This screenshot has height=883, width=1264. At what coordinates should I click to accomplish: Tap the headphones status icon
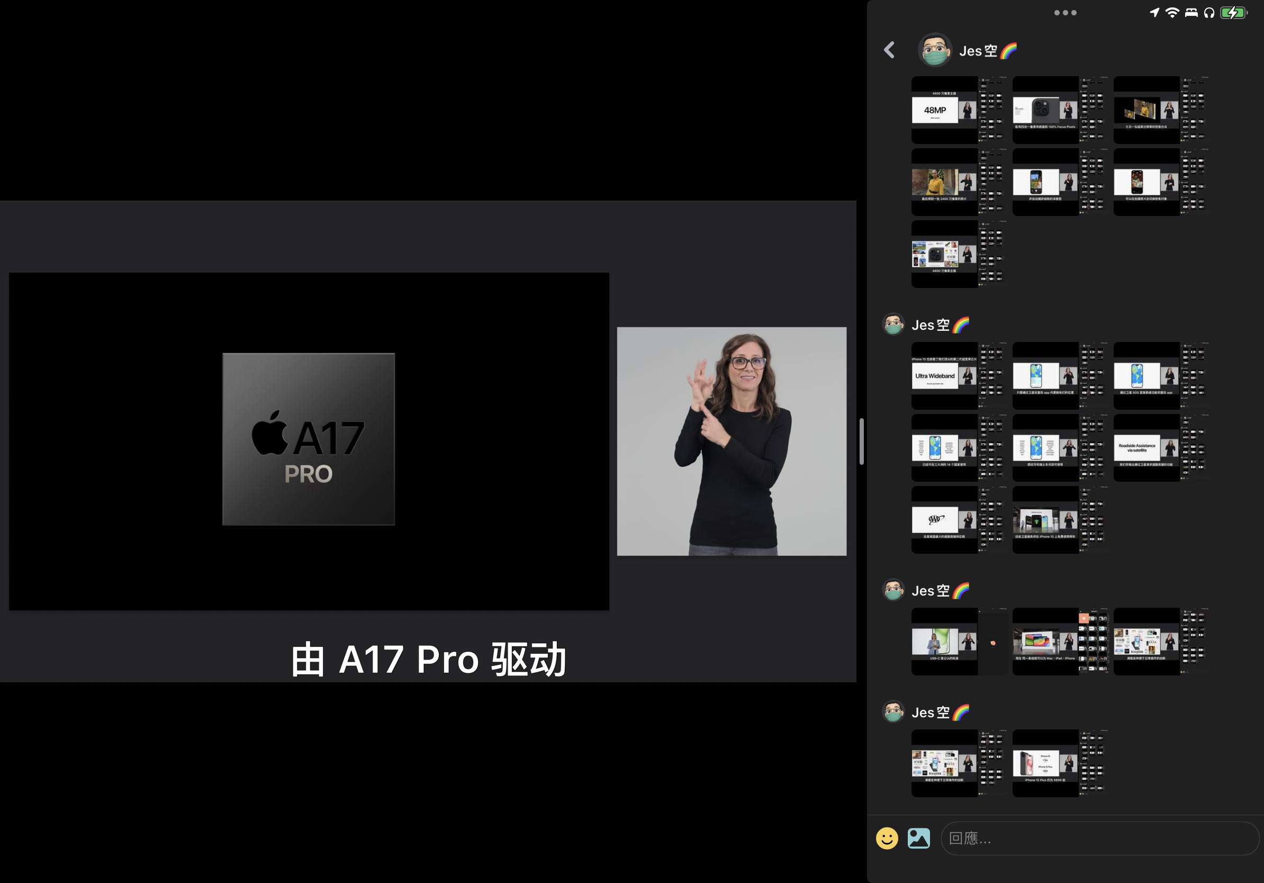(x=1209, y=13)
